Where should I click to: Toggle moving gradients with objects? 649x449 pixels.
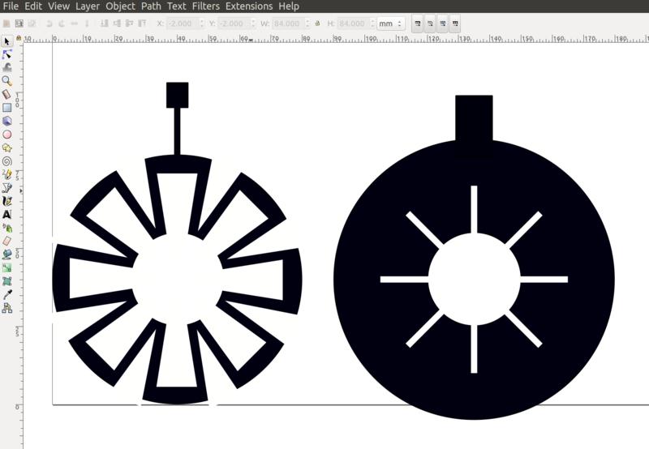point(442,24)
